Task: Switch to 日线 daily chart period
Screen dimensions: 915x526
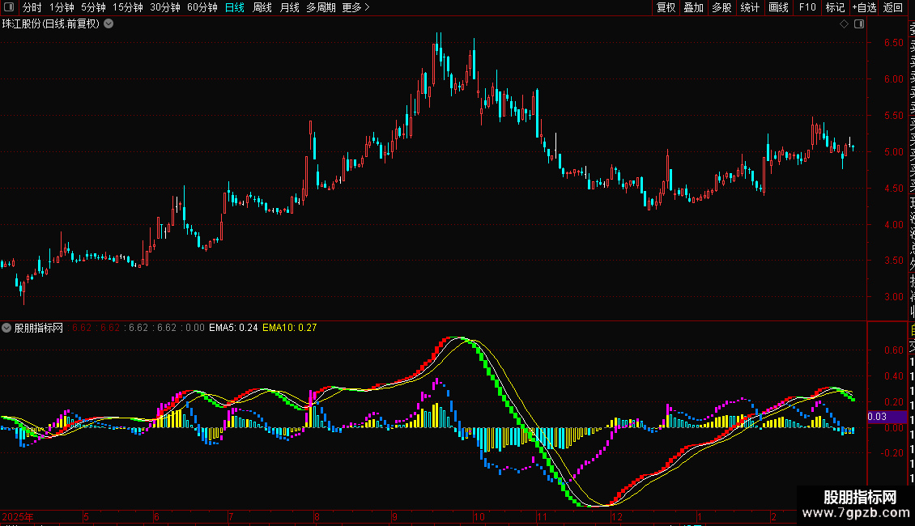Action: click(x=235, y=7)
